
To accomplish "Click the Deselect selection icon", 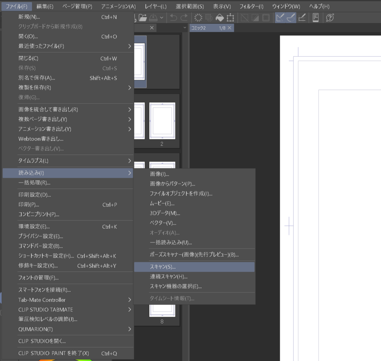I will pyautogui.click(x=244, y=17).
